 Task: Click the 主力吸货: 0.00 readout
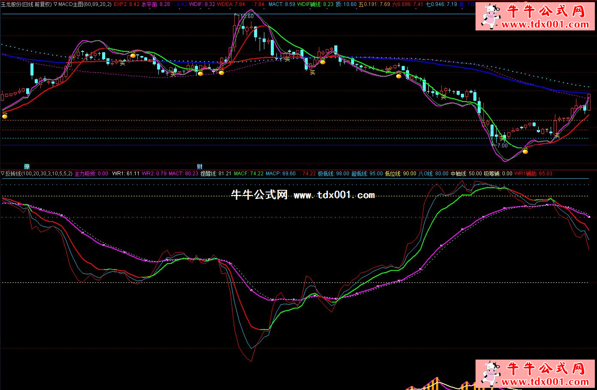click(x=91, y=174)
